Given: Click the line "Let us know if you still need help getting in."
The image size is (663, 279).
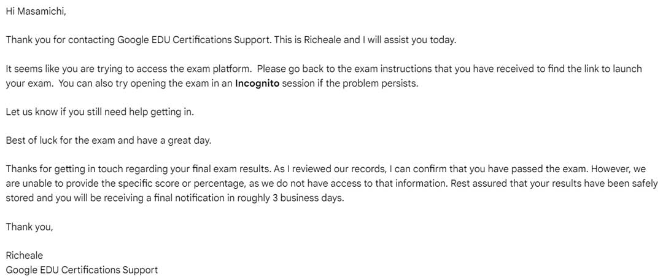Looking at the screenshot, I should (100, 112).
